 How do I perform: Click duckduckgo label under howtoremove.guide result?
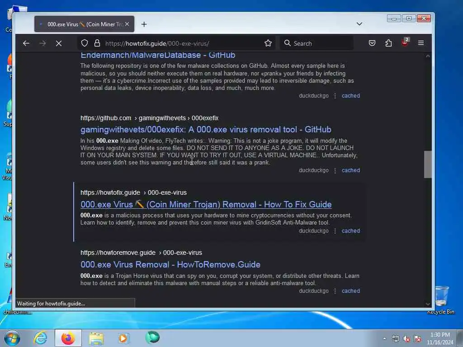point(314,291)
